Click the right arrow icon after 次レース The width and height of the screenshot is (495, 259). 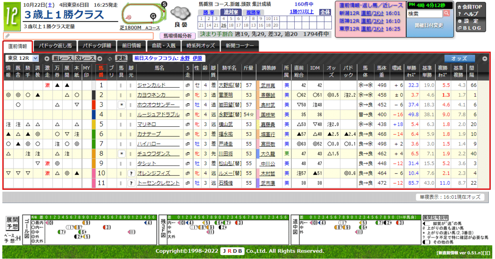click(99, 58)
